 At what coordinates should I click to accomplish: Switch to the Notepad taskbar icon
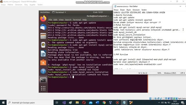coord(124,102)
